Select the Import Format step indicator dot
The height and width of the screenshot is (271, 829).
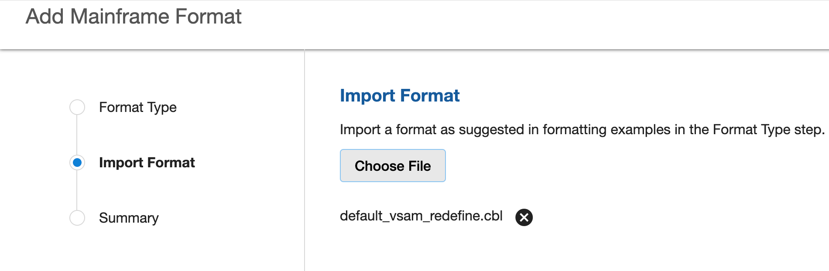(77, 163)
